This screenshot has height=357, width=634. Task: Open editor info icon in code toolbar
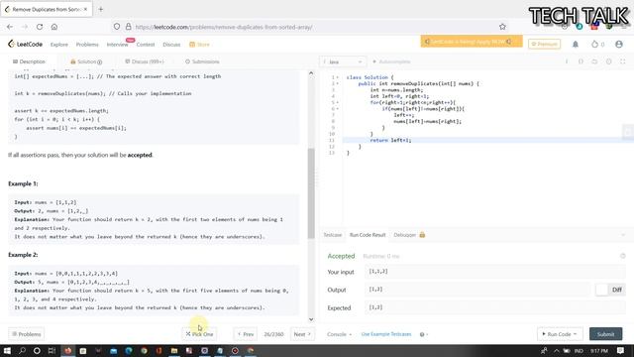pyautogui.click(x=566, y=61)
